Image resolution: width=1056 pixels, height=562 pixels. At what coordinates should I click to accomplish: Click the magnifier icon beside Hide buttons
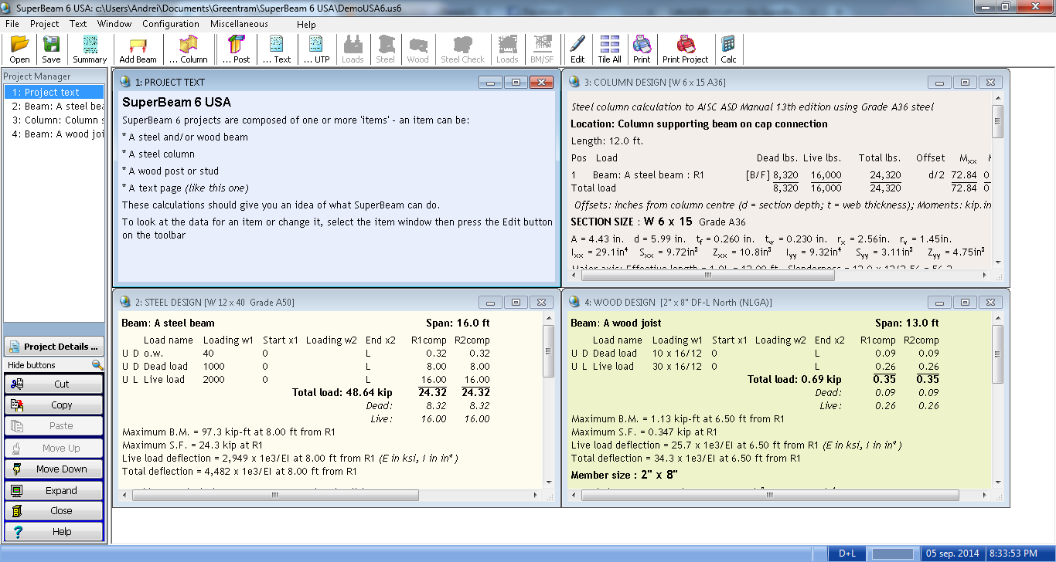tap(97, 365)
